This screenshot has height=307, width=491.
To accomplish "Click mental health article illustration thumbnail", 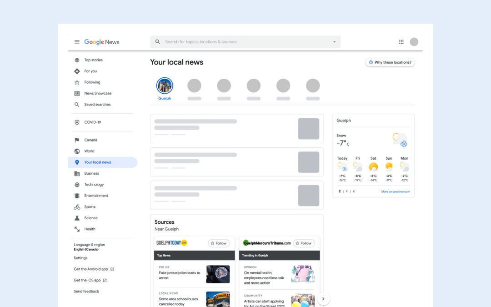I will pos(303,274).
